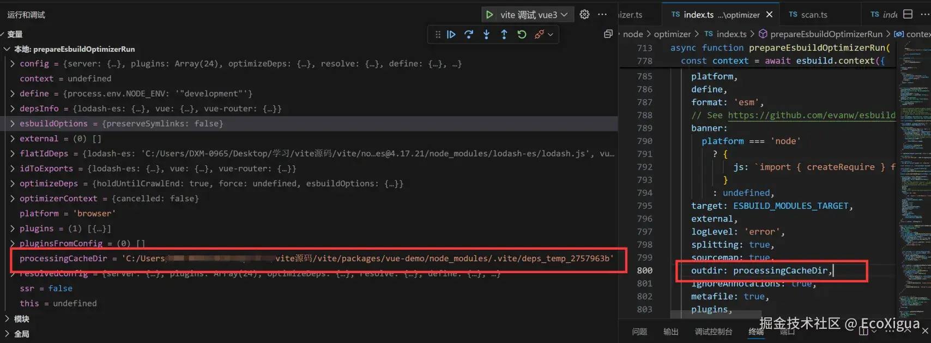Close the bottom panel
This screenshot has height=343, width=931.
(925, 331)
